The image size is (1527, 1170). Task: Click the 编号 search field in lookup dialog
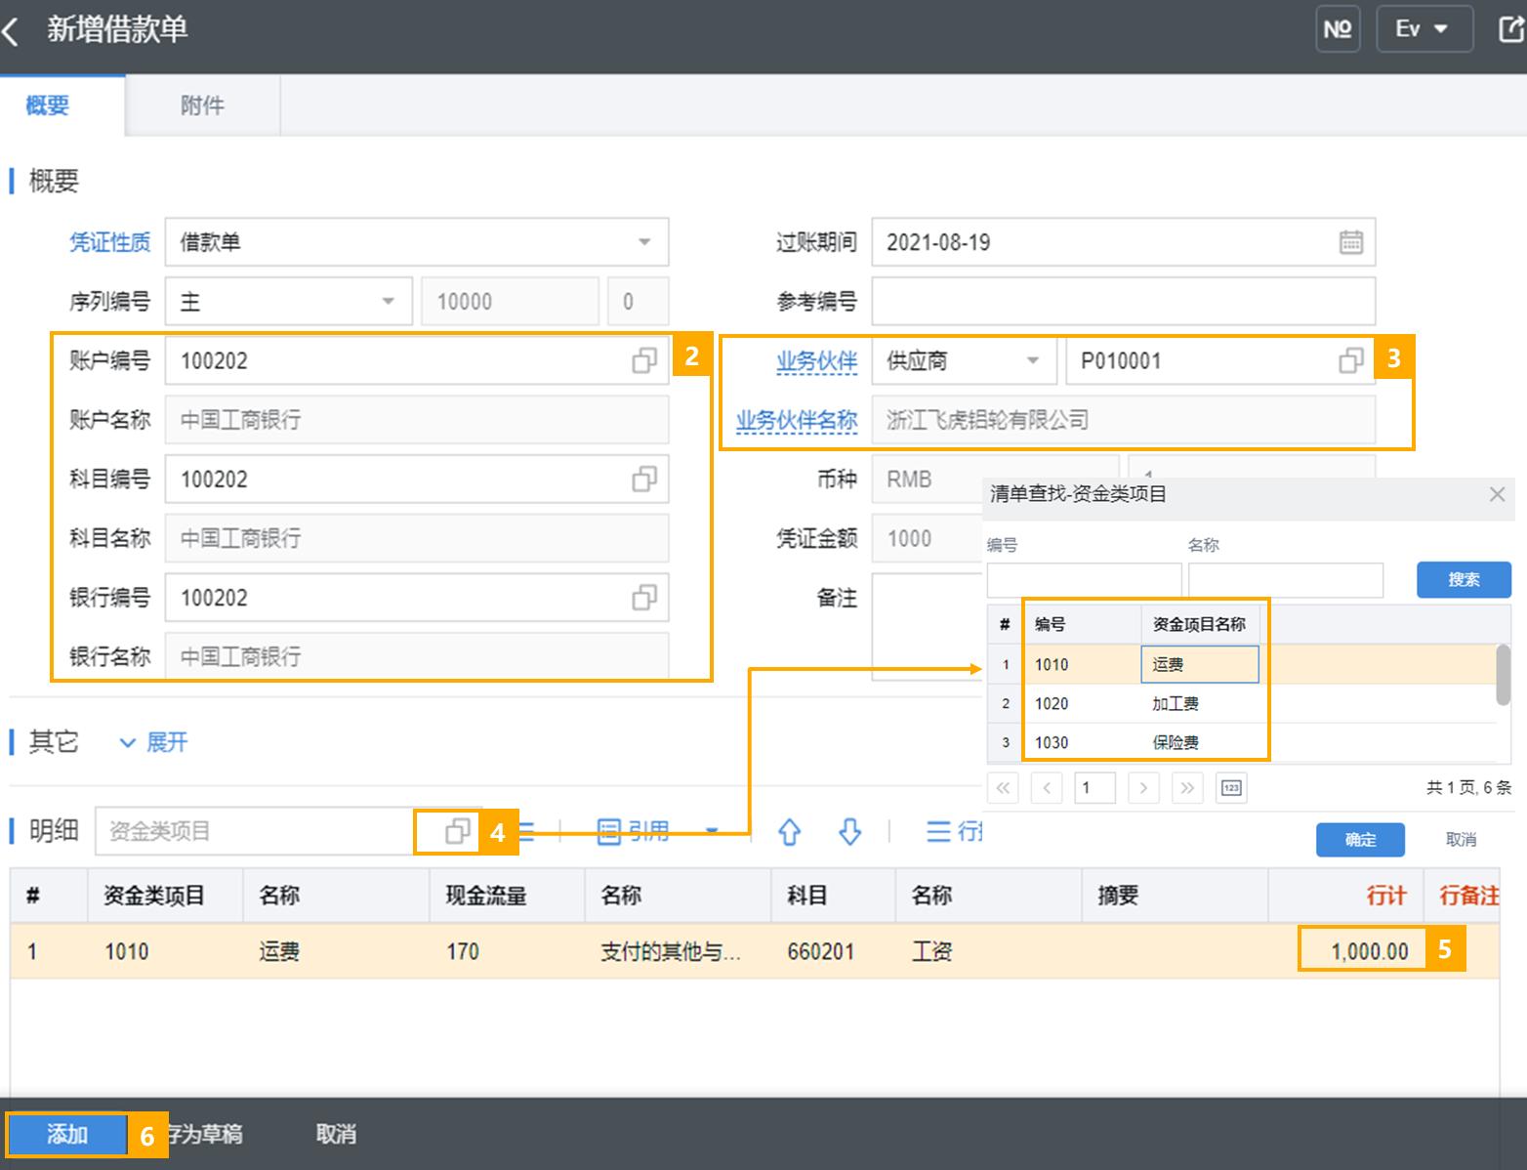[x=1084, y=580]
